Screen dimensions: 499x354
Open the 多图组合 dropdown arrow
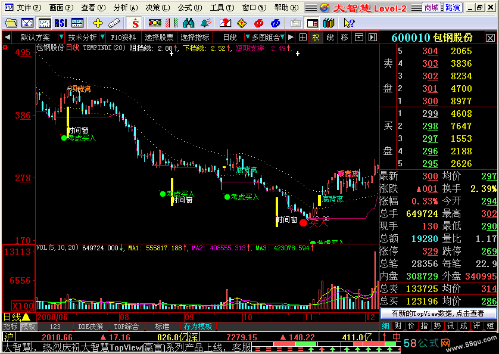(282, 38)
